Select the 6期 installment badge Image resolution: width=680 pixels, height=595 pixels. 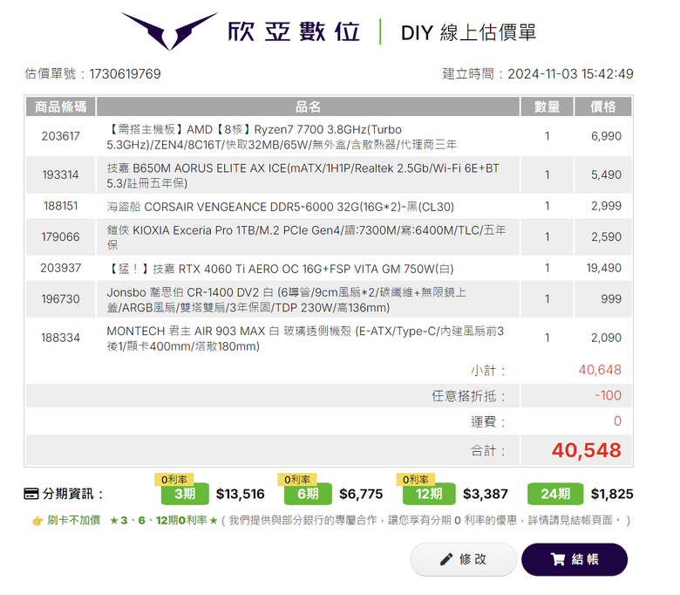click(x=308, y=494)
